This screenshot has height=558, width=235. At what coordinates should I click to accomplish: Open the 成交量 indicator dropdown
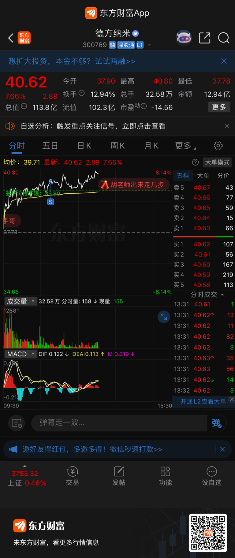click(21, 301)
